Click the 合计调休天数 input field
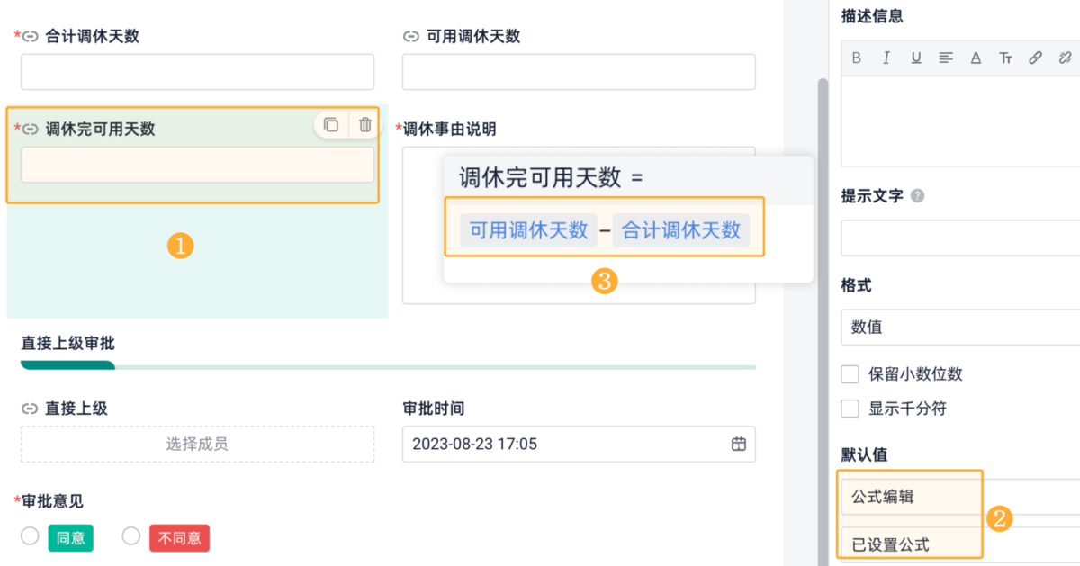The image size is (1080, 566). 197,72
